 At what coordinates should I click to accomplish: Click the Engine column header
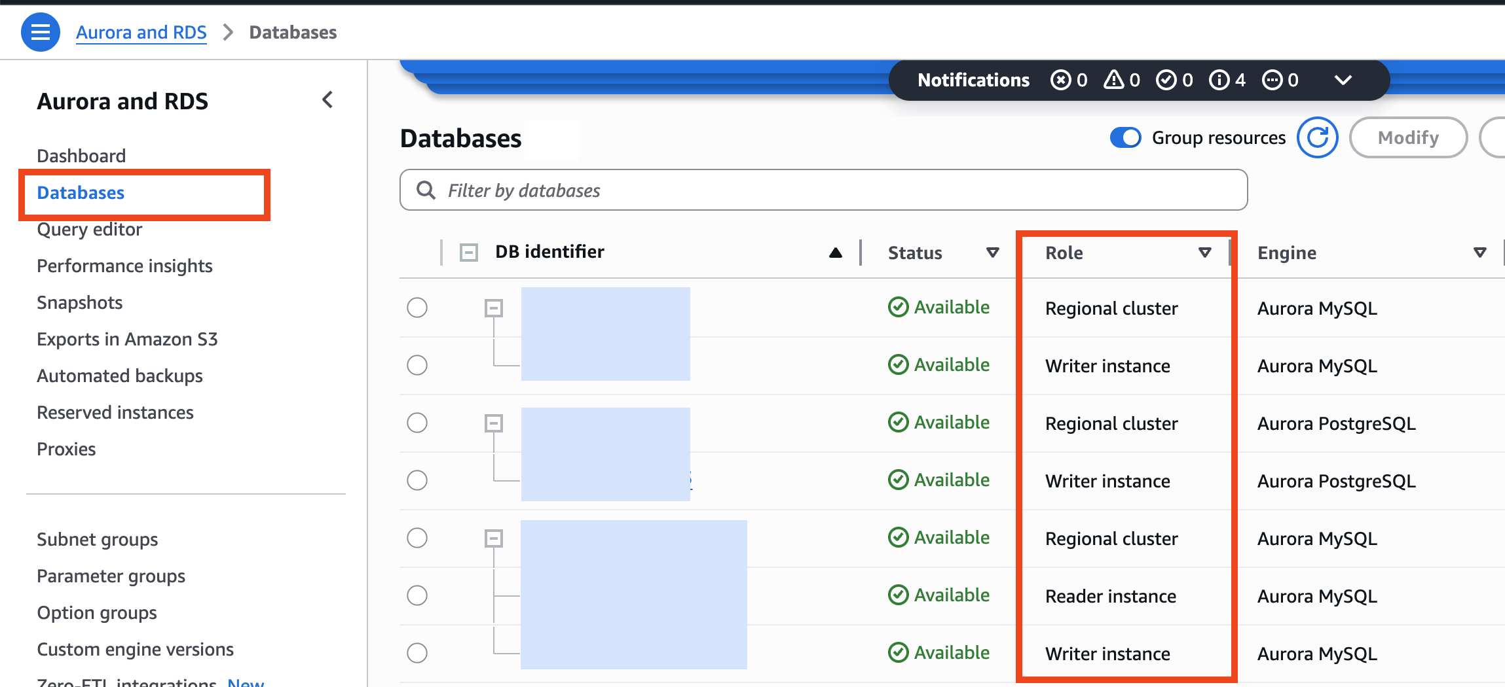point(1287,253)
